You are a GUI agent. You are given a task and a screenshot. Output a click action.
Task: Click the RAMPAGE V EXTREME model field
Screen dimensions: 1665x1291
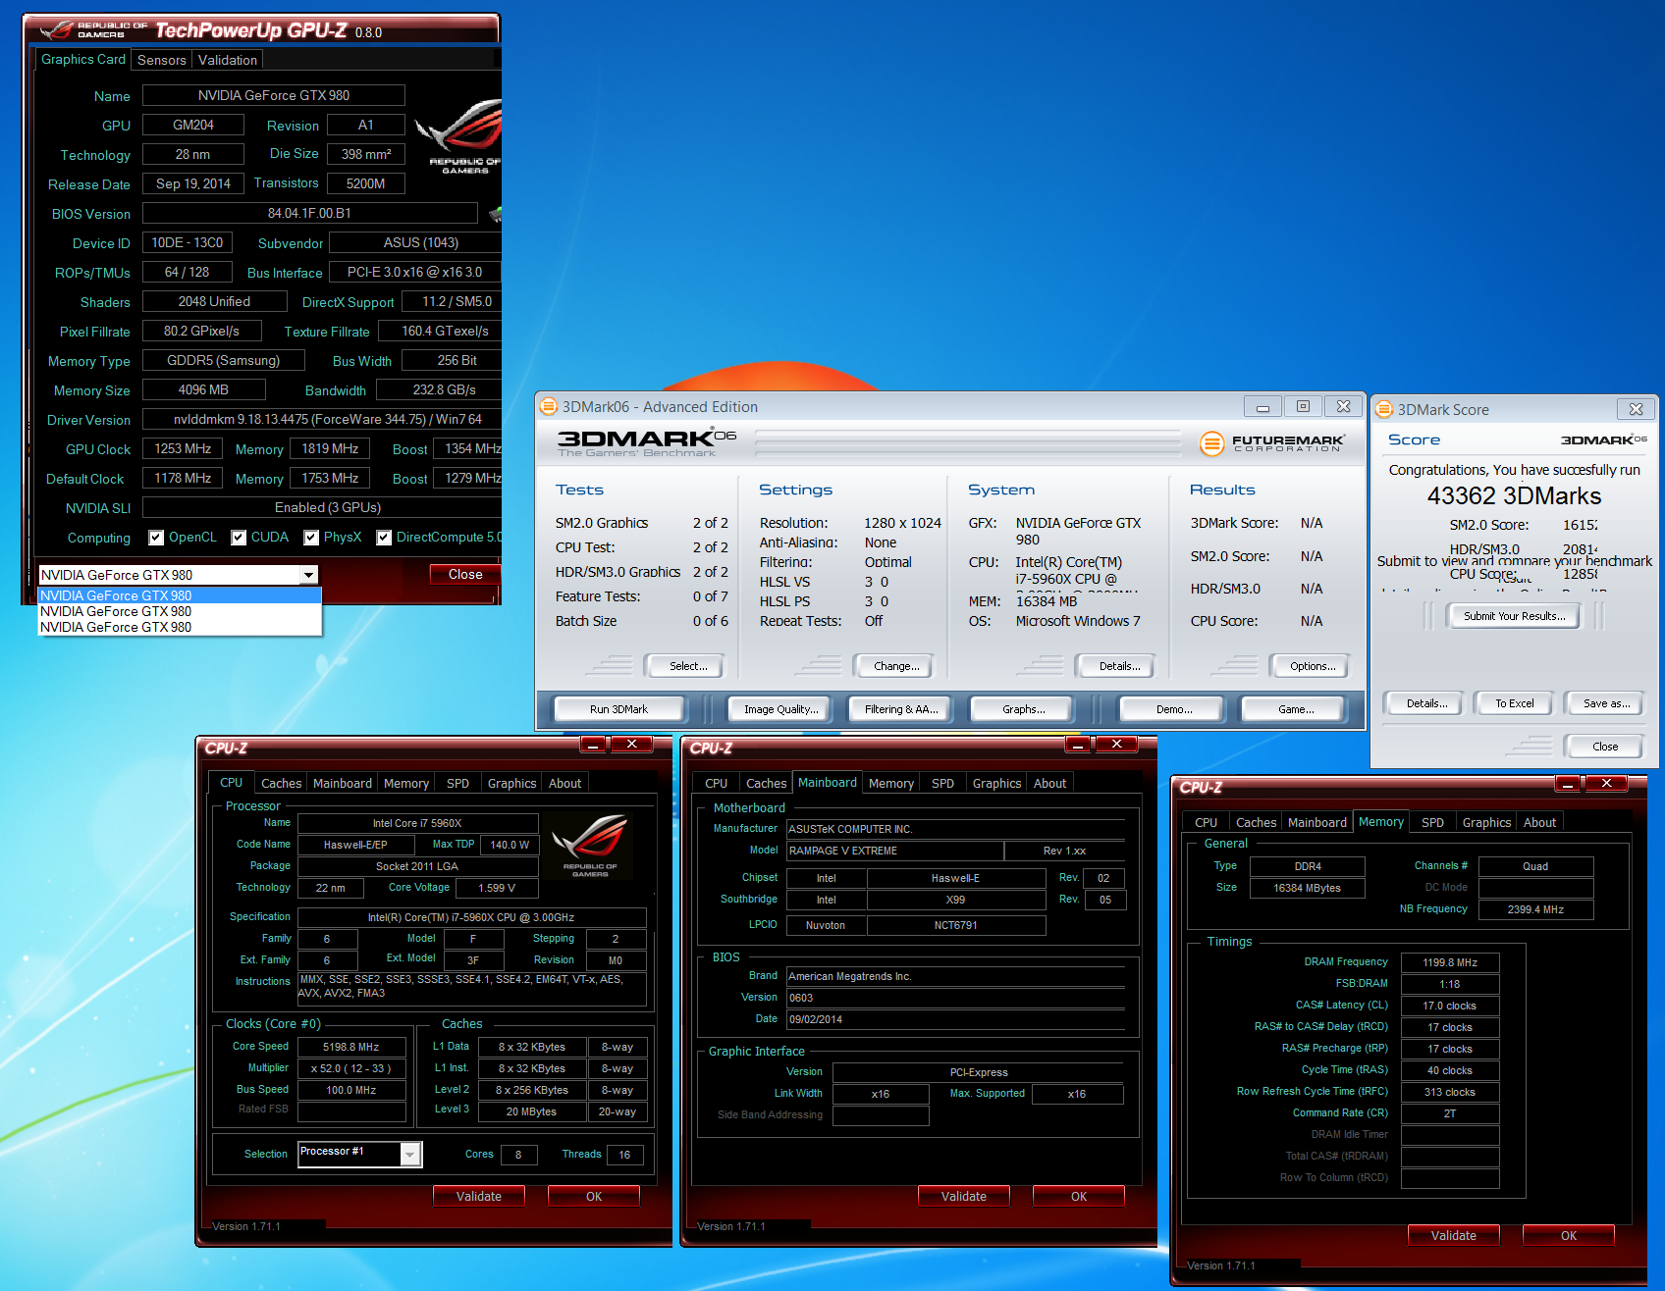click(x=895, y=851)
